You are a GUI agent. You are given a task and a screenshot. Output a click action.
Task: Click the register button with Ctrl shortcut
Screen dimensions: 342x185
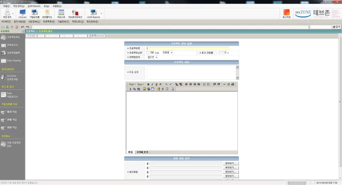[96, 36]
